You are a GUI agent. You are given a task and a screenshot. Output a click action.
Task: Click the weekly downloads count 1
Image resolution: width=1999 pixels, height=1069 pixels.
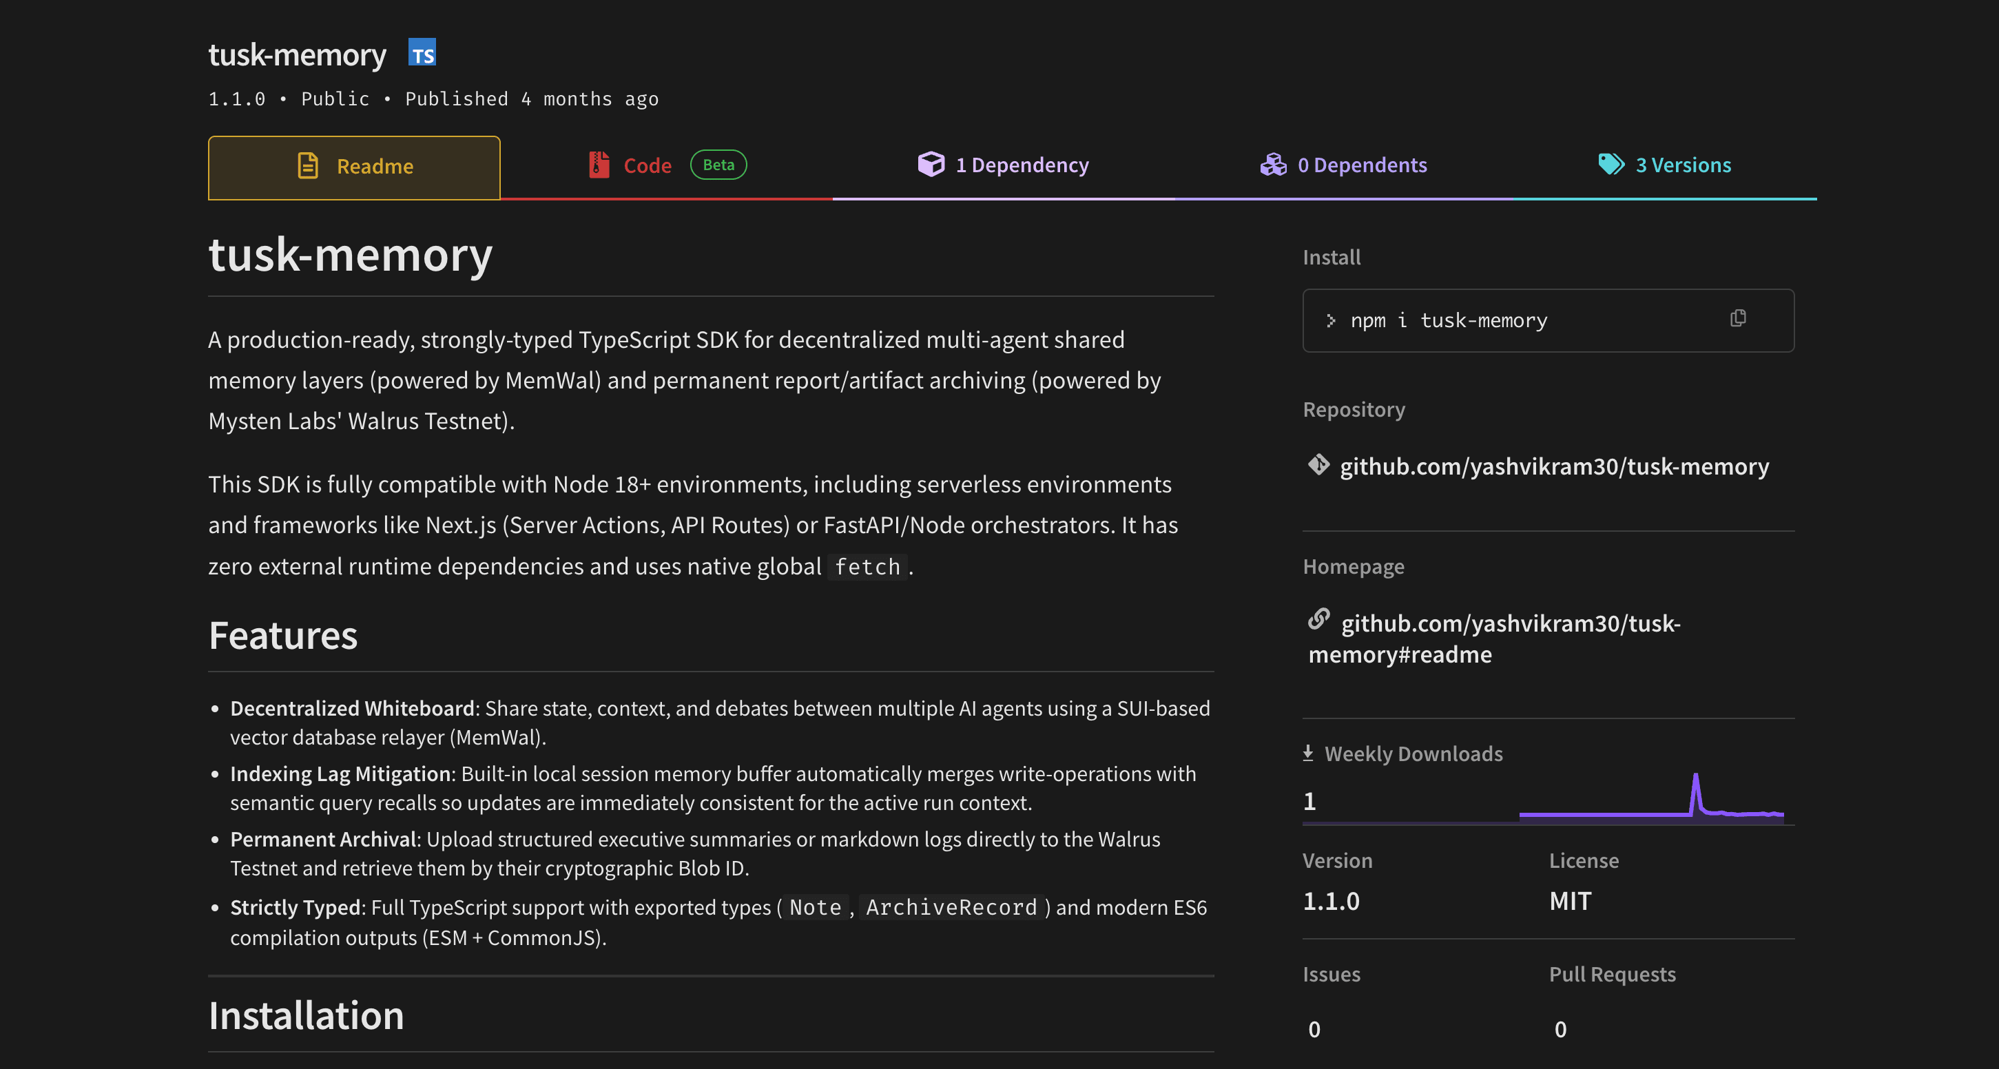tap(1309, 801)
